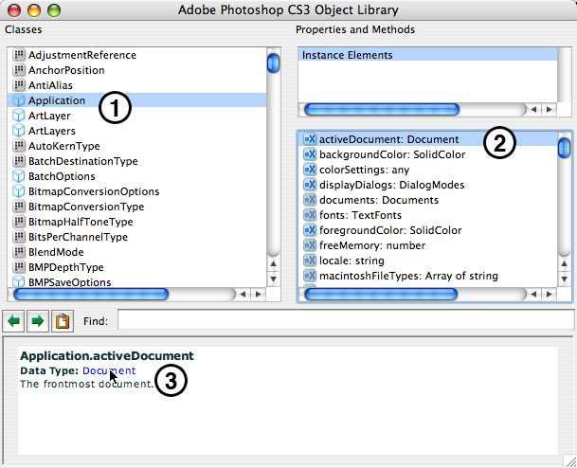
Task: Click Classes list horizontal scrollbar thumb
Action: pos(91,294)
